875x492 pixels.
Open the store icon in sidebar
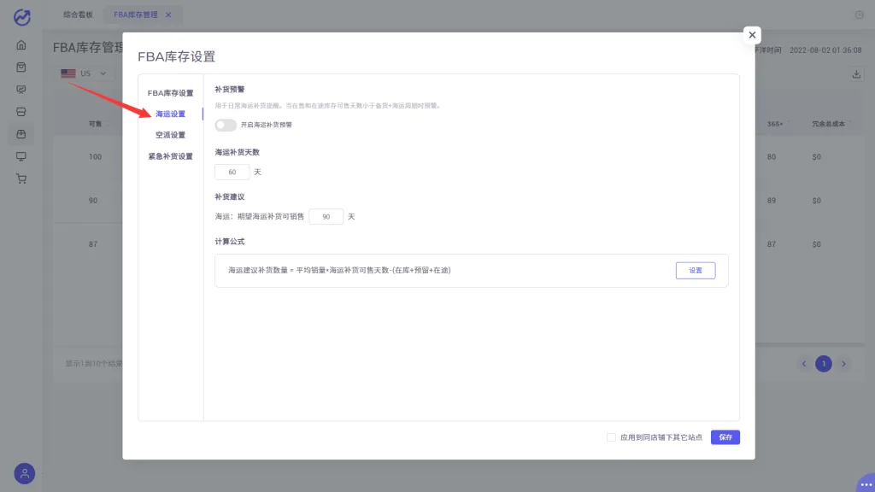tap(21, 112)
